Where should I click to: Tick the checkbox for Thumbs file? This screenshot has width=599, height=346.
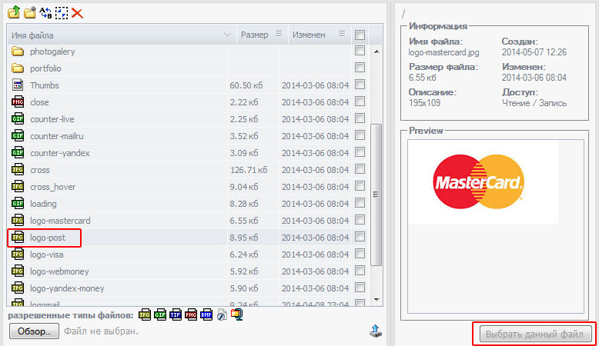click(x=360, y=85)
